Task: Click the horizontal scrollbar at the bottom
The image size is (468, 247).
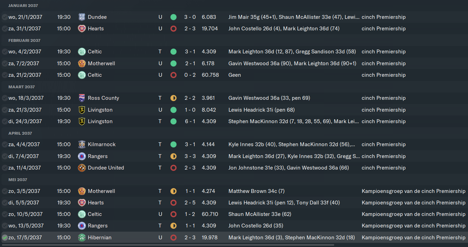Action: 168,245
